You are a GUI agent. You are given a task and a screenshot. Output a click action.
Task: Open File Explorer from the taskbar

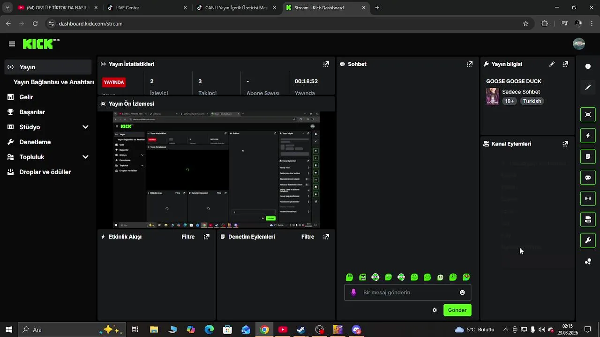[154, 330]
